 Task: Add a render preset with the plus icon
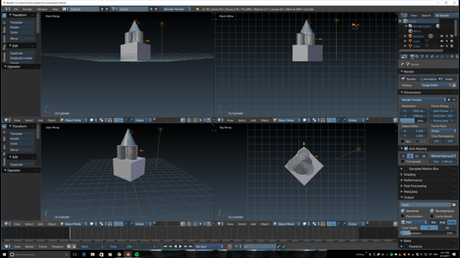tap(449, 100)
